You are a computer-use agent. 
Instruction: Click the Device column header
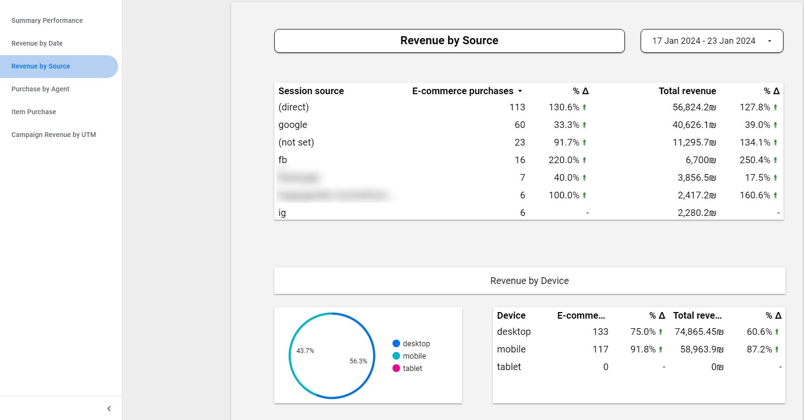coord(511,315)
